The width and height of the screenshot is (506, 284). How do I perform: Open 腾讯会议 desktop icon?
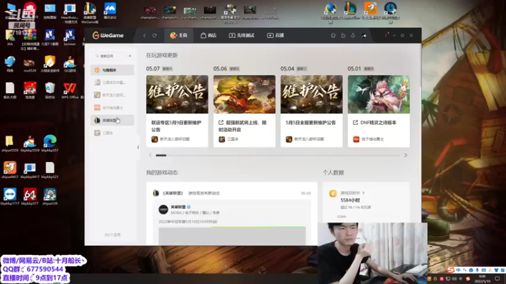click(x=110, y=11)
